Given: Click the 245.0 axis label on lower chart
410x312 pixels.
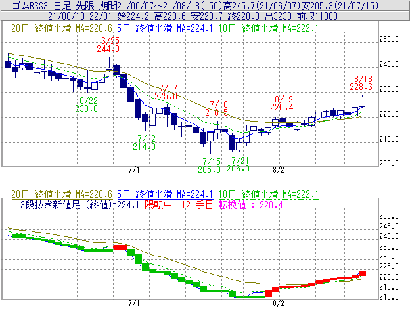Looking at the screenshot, I should (389, 227).
